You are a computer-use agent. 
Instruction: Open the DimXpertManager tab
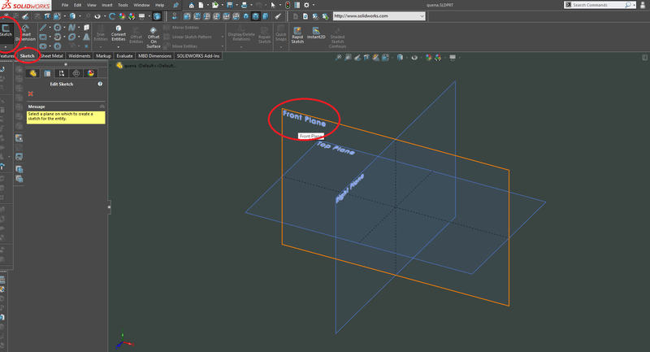tap(76, 73)
